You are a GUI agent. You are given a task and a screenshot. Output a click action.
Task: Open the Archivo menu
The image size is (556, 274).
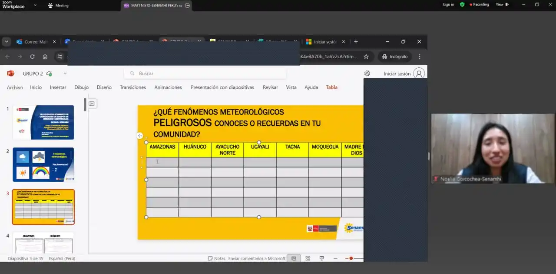[15, 87]
